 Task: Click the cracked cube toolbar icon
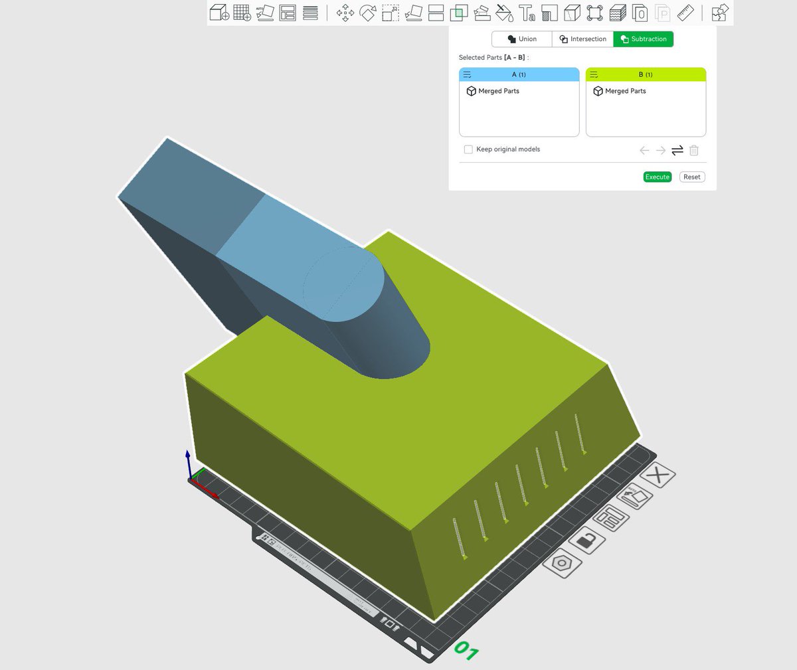click(572, 13)
